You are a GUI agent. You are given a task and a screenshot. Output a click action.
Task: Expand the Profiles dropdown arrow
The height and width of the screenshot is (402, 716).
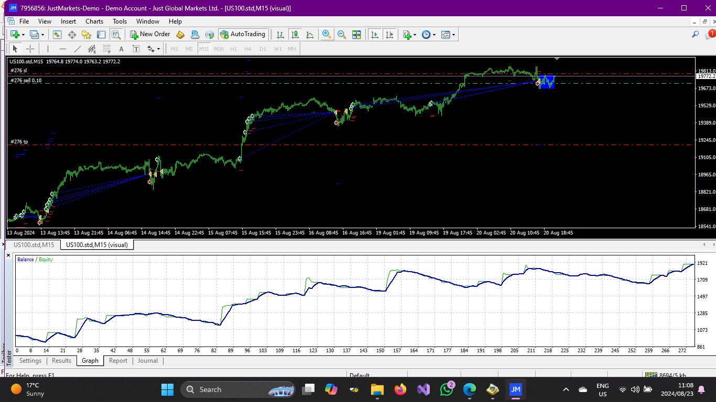tap(43, 35)
